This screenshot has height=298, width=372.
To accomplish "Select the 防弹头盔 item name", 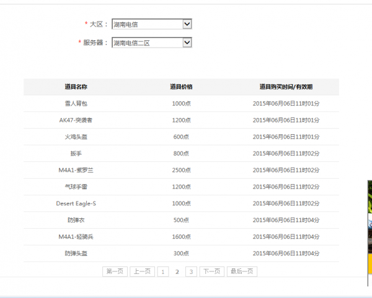I will coord(76,253).
